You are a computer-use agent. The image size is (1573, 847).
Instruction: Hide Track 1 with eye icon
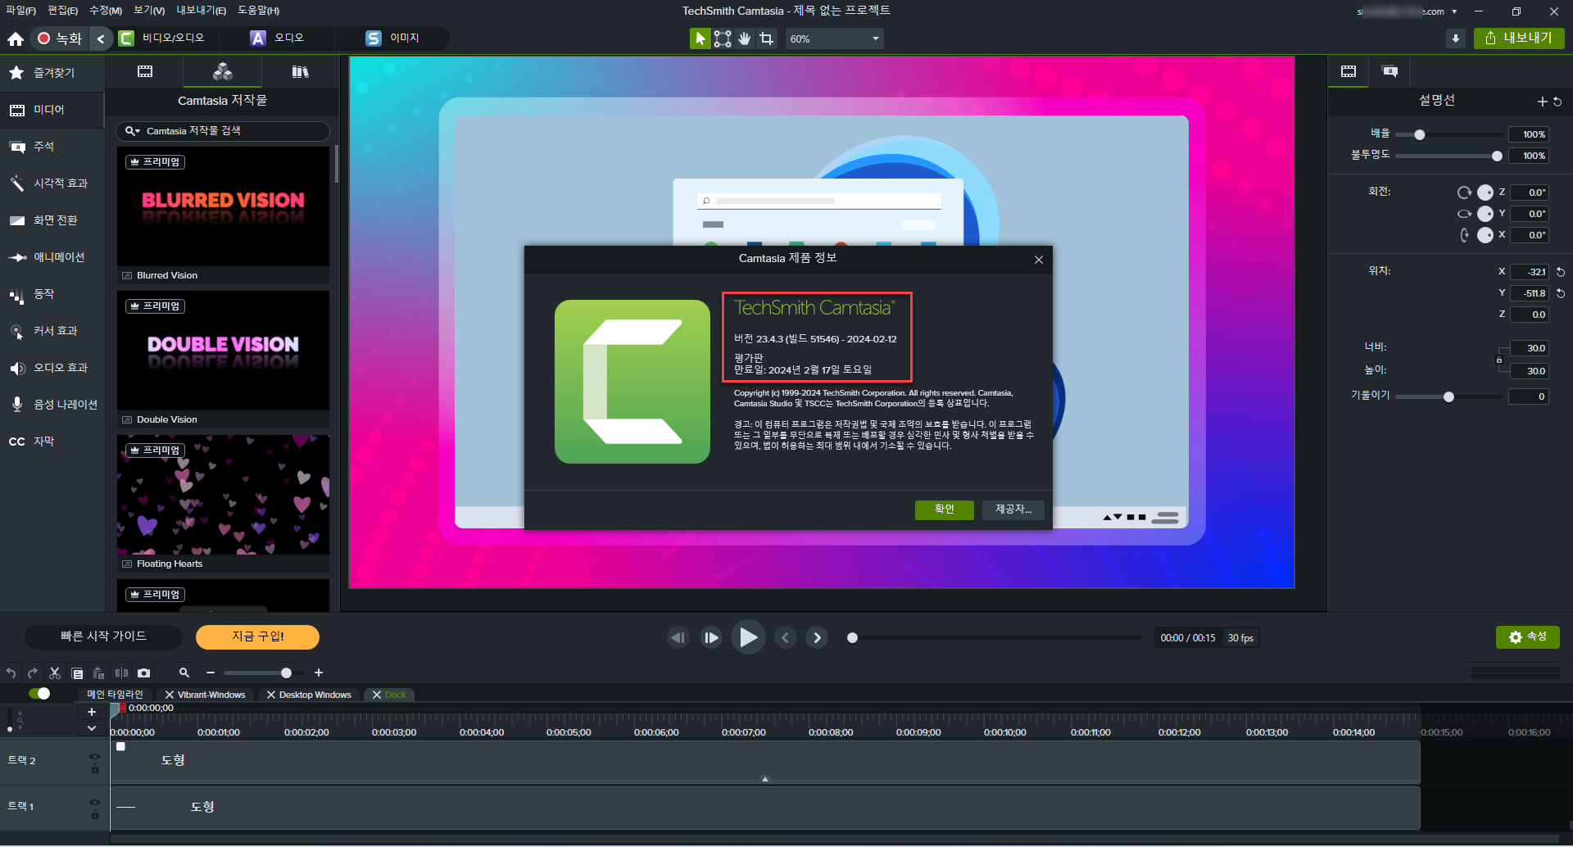[x=95, y=803]
